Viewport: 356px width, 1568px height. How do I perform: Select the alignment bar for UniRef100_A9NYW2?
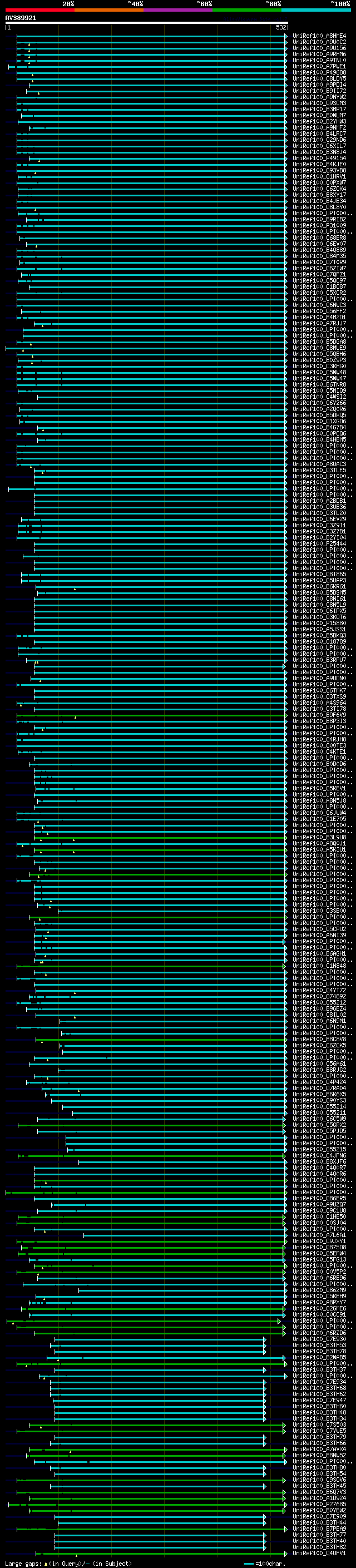pyautogui.click(x=151, y=97)
